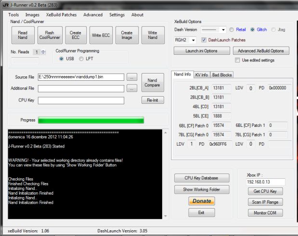Click the 6BL [CF] Patch 0 value

221,125
